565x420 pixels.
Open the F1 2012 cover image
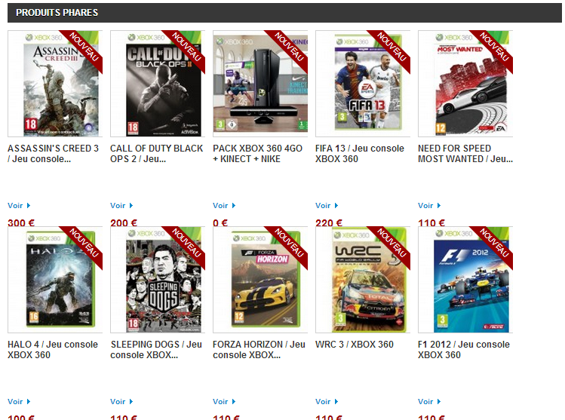coord(465,280)
